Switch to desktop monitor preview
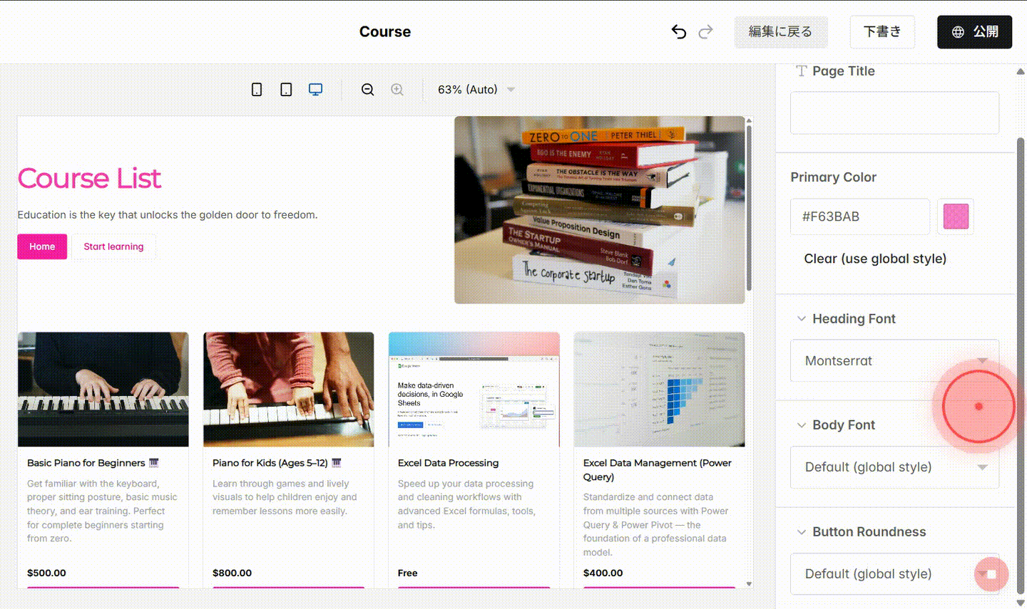 pos(315,90)
